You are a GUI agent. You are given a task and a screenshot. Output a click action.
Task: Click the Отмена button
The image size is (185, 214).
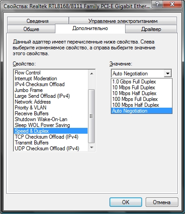tap(162, 202)
